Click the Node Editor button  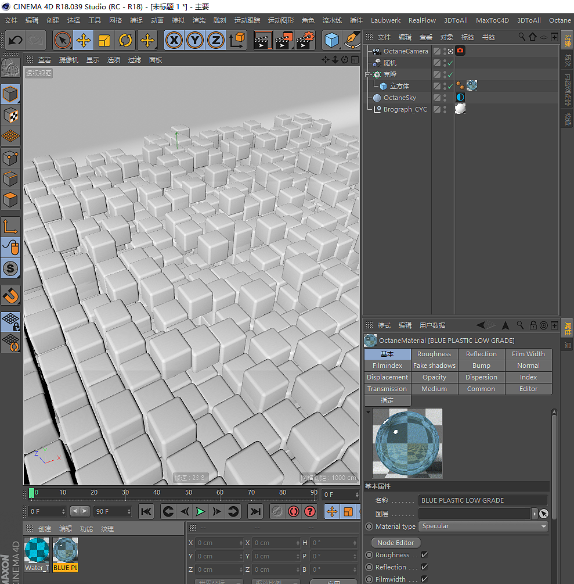click(x=395, y=542)
